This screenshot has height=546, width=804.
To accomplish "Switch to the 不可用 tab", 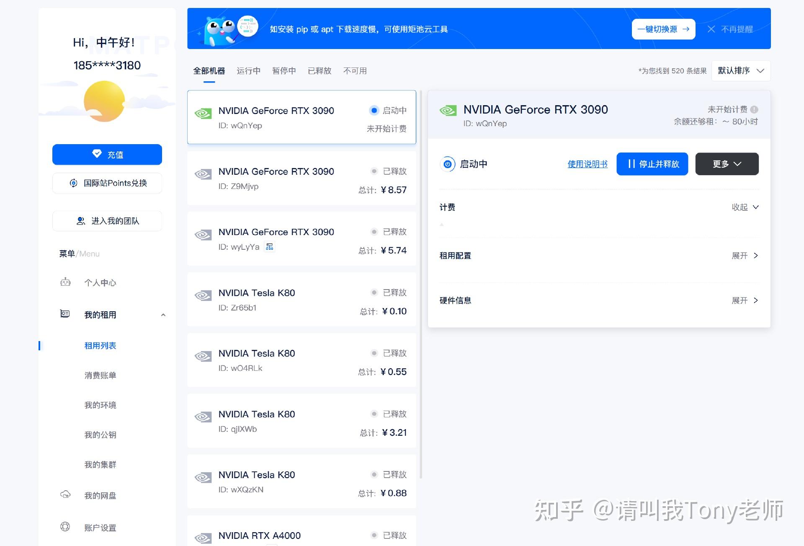I will pos(355,71).
